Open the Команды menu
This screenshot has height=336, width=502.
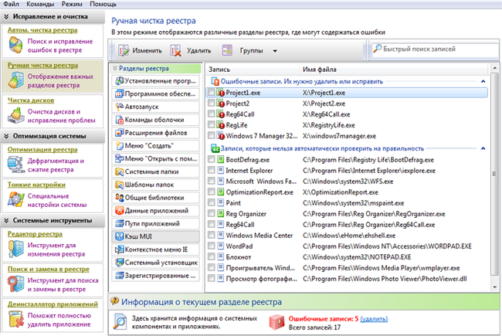pos(40,4)
